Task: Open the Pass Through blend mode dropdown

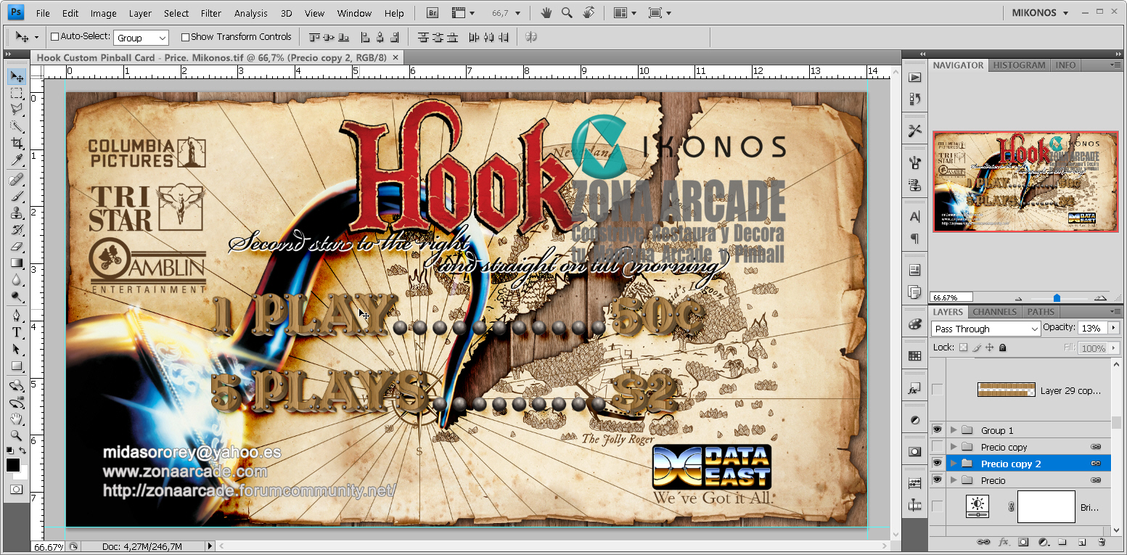Action: pyautogui.click(x=984, y=328)
